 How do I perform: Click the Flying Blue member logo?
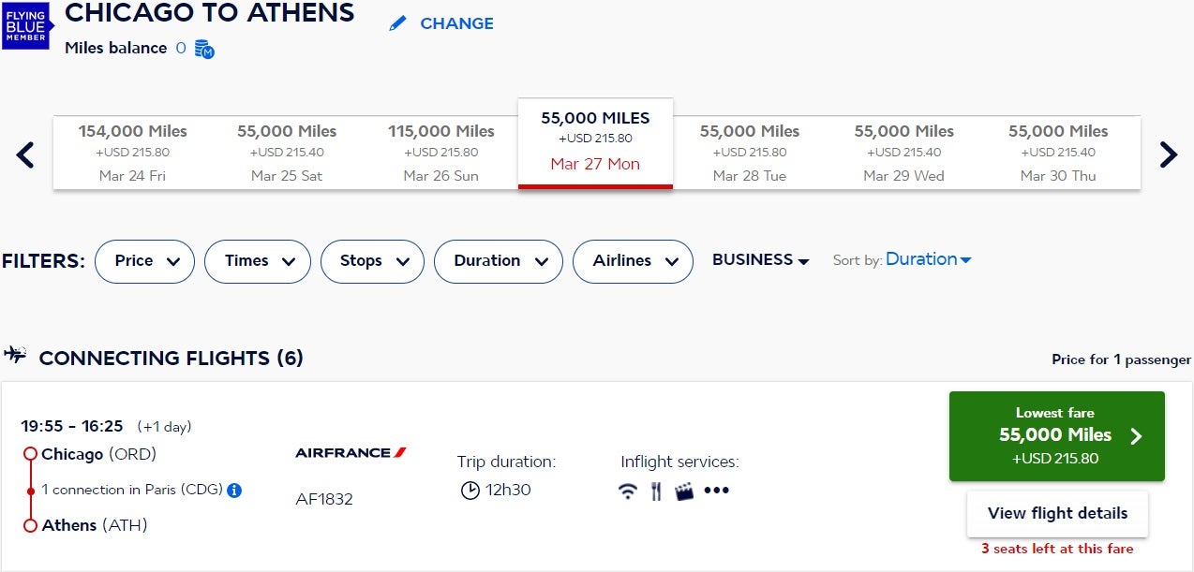pos(25,24)
